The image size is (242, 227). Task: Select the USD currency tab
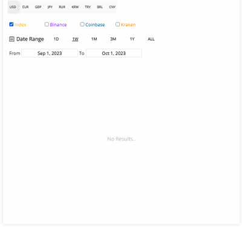coord(13,7)
